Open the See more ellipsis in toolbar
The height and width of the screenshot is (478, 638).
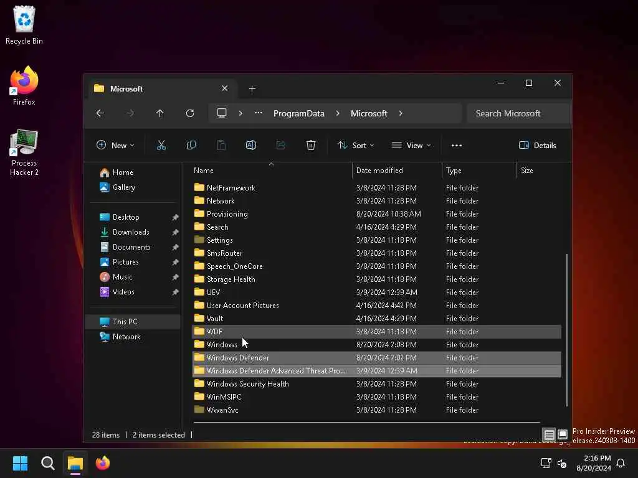(x=457, y=146)
